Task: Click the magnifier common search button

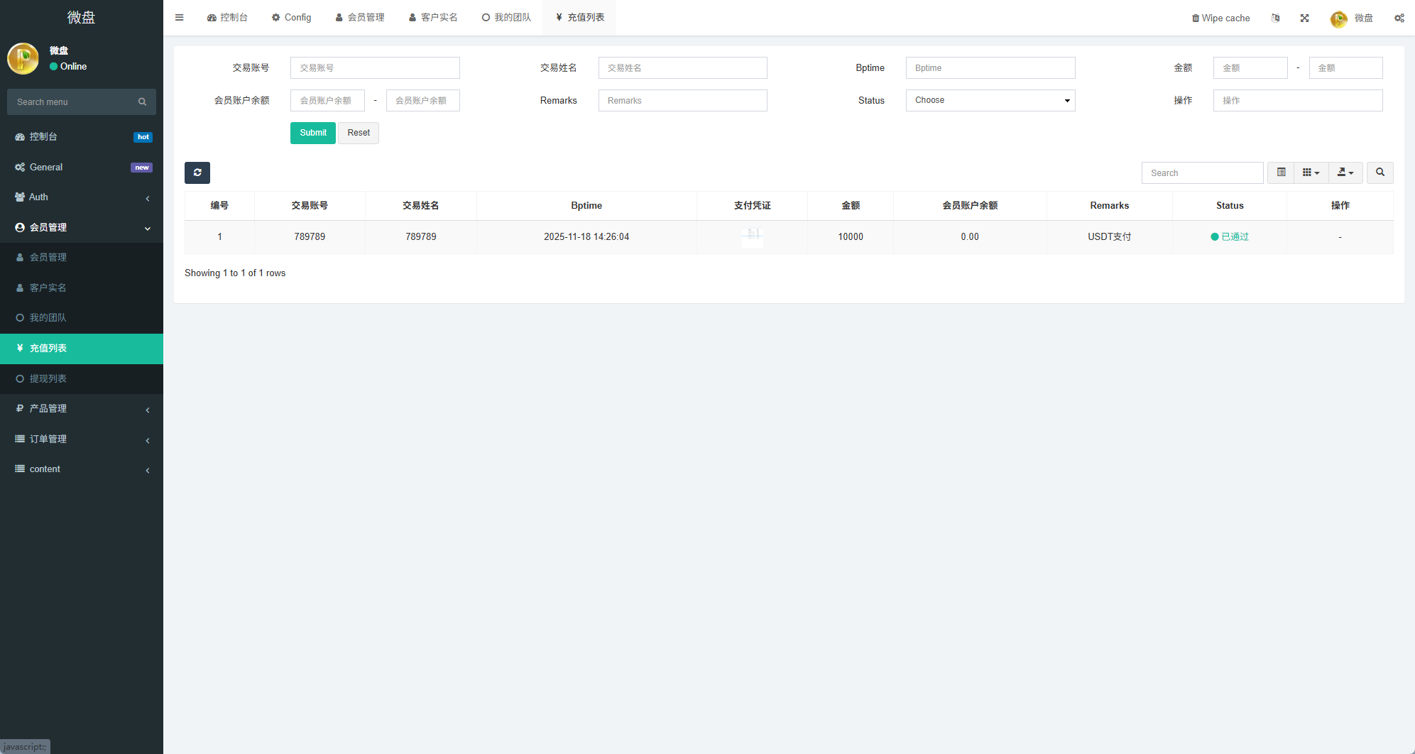Action: click(1380, 173)
